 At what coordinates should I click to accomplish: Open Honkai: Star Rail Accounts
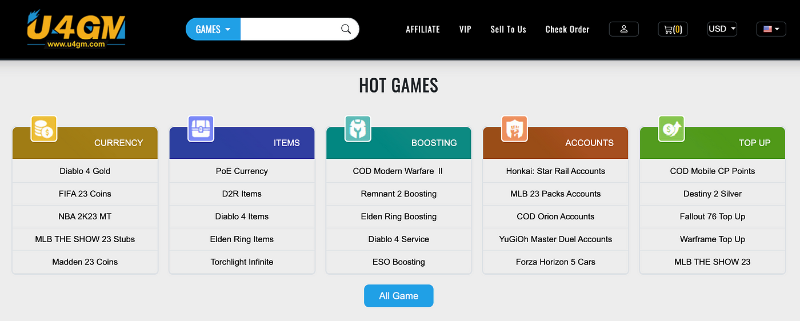[555, 171]
